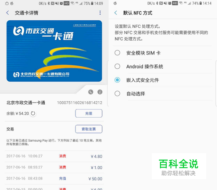Tap the ¥50.00 recharge amount

[95, 179]
